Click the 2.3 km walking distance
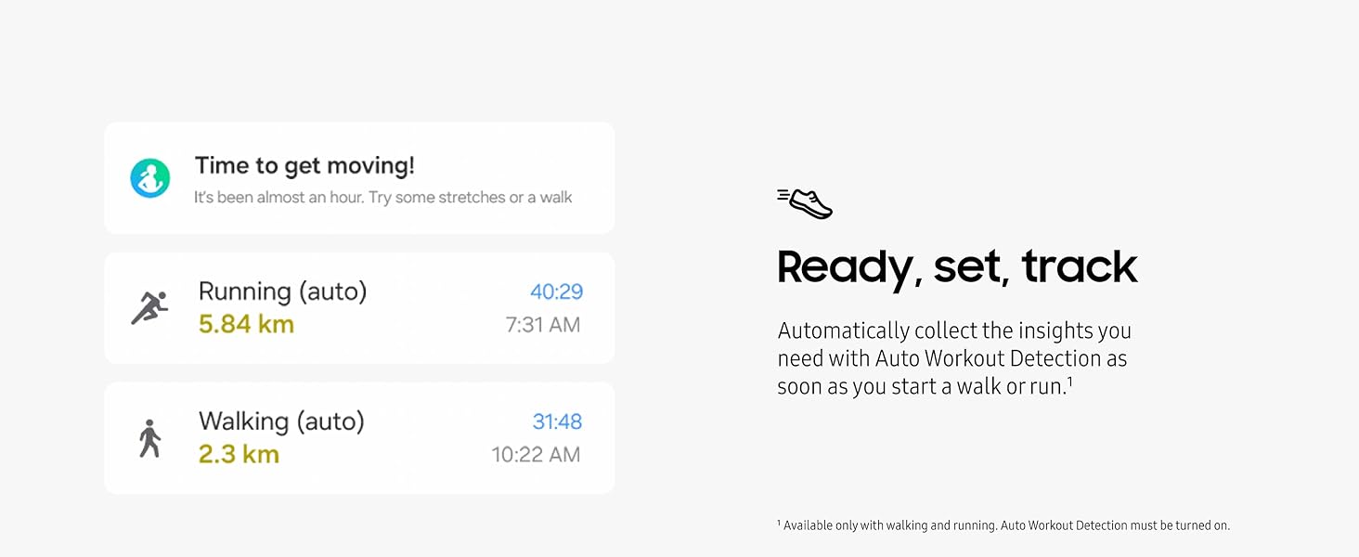The width and height of the screenshot is (1359, 557). click(x=239, y=454)
